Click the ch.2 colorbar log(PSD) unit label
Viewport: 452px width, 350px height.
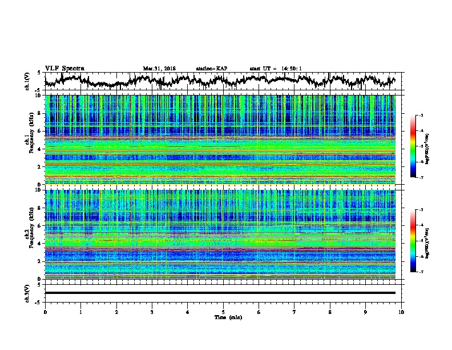point(427,243)
